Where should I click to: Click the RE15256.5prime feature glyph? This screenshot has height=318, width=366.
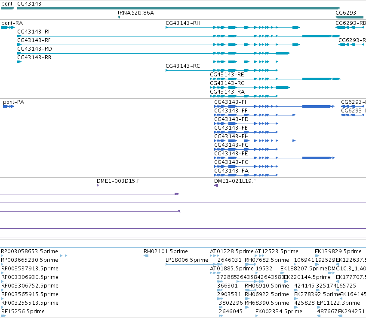tap(3, 316)
